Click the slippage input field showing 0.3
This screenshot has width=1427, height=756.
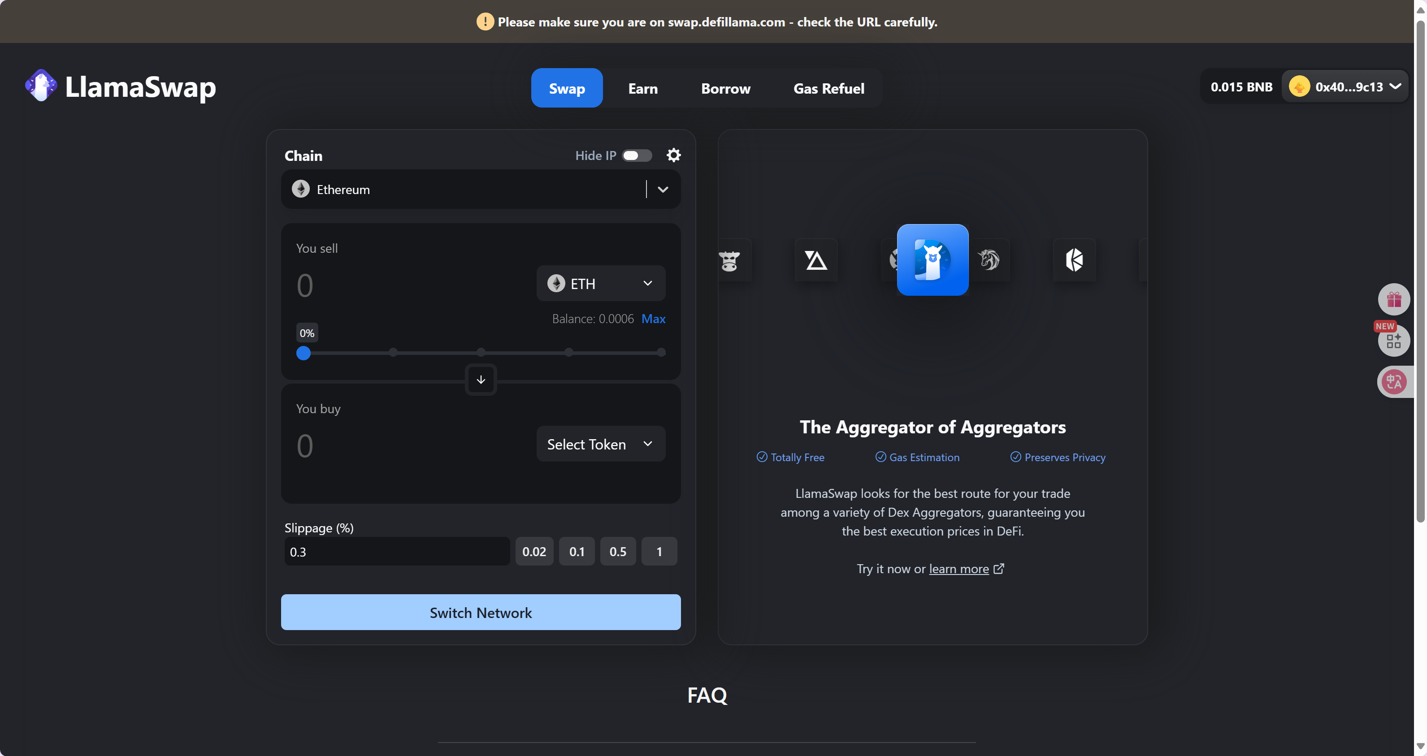397,552
